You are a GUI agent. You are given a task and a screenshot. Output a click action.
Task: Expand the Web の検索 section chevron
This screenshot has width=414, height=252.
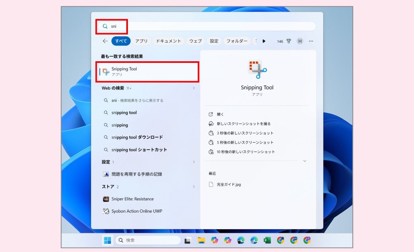pos(193,88)
